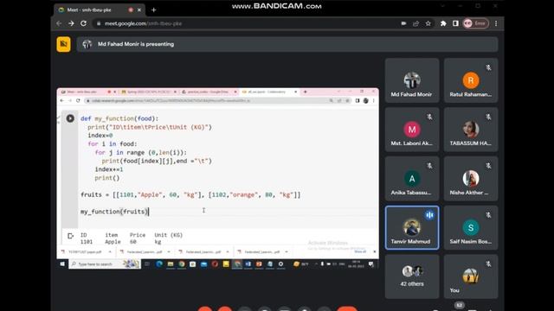Click the muted mic icon on Nisha Akther's tile
The image size is (554, 311).
tap(488, 166)
